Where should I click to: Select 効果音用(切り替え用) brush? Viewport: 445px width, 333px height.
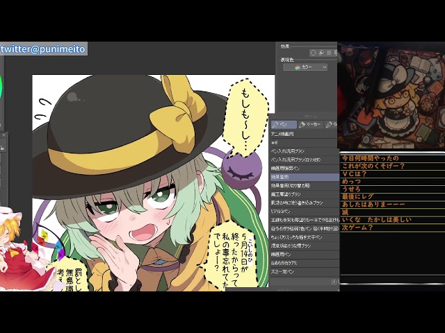pos(304,186)
